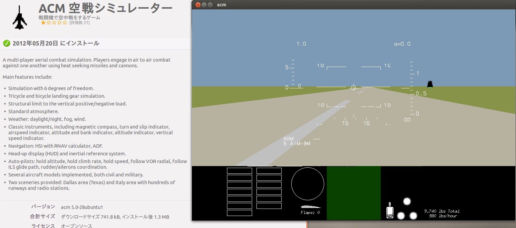
Task: Click the subtitle '戦闘機で空中戦をするゲーム'
Action: point(69,17)
